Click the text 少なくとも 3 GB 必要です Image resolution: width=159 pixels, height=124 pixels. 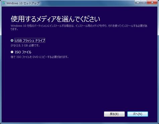click(x=25, y=45)
